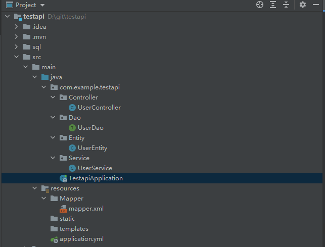Select the templates folder

[74, 229]
